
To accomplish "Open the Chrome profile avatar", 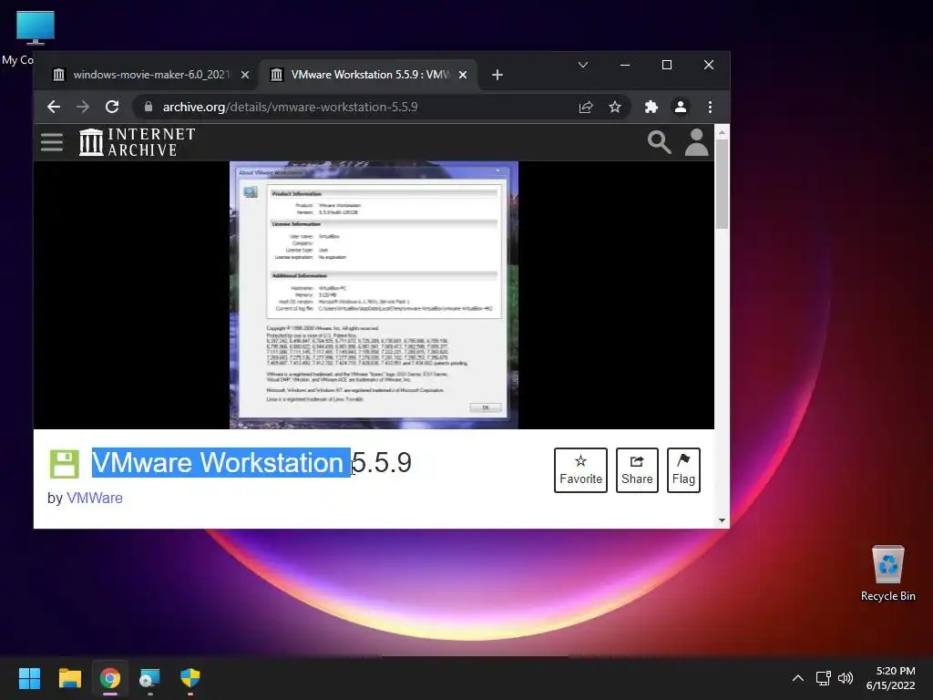I will pos(680,108).
